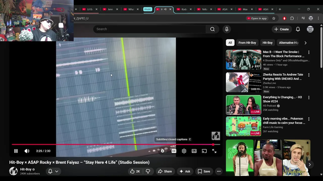Close the 'Koda' browser tab
Viewport: 323px width, 181px height.
[191, 9]
